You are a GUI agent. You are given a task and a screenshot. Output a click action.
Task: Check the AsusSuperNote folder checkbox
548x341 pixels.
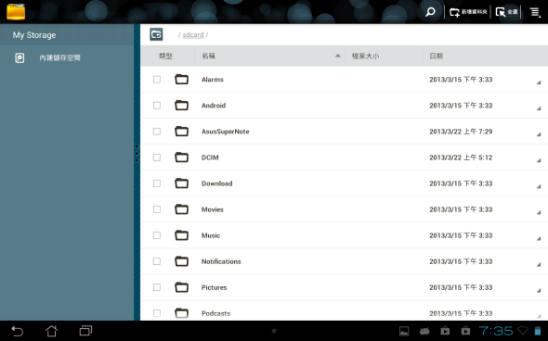[x=157, y=132]
